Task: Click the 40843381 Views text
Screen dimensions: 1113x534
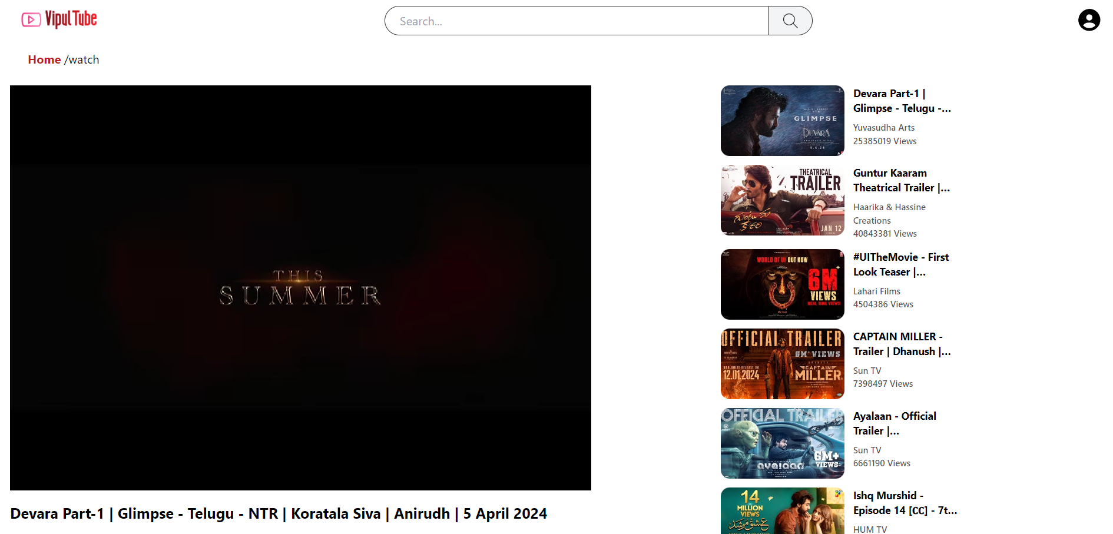Action: click(x=885, y=234)
